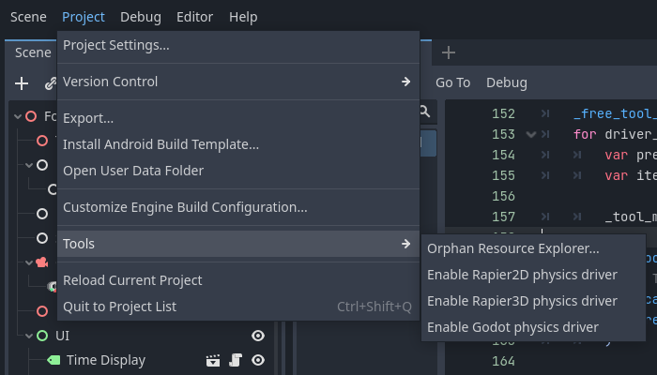Choose Install Android Build Template...
The width and height of the screenshot is (657, 375).
(238, 144)
